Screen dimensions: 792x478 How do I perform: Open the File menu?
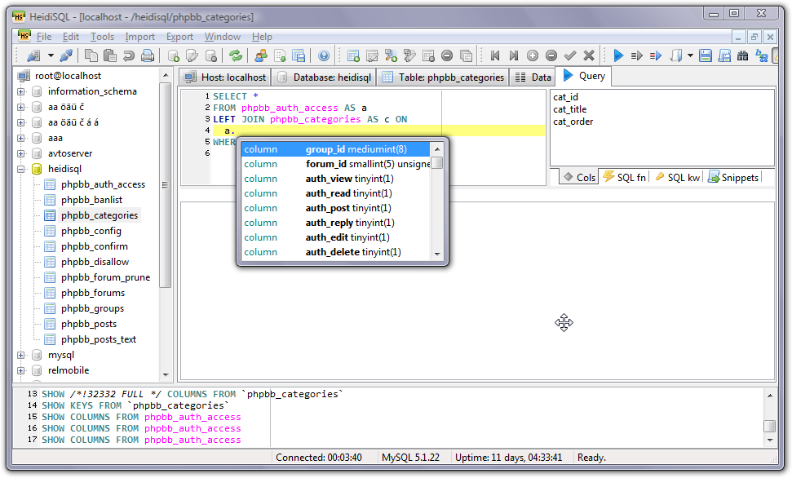(x=44, y=37)
